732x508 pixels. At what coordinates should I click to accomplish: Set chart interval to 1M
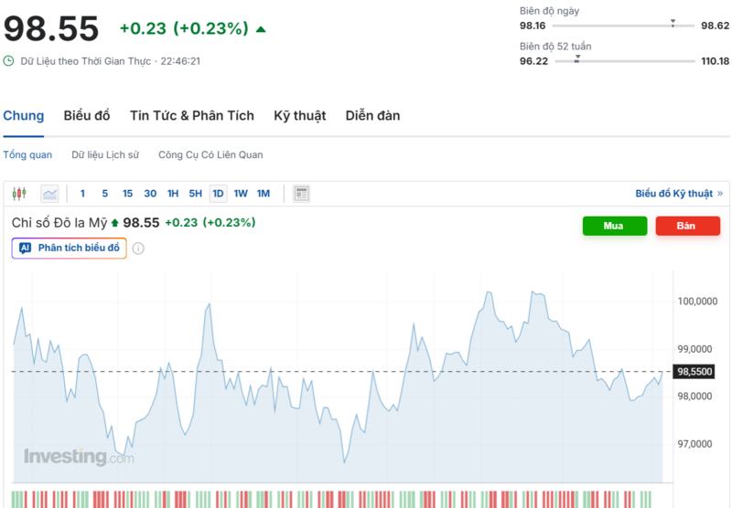pos(264,194)
